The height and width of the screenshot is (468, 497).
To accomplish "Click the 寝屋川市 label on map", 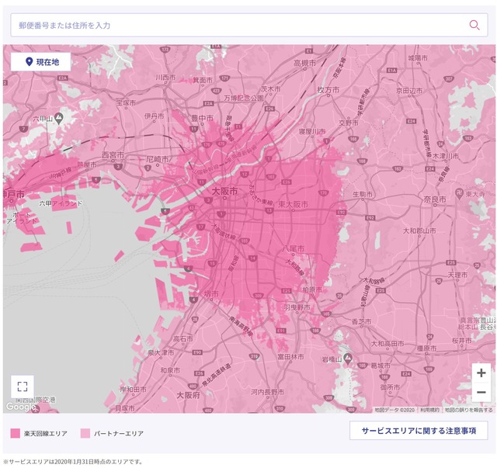I will (312, 131).
